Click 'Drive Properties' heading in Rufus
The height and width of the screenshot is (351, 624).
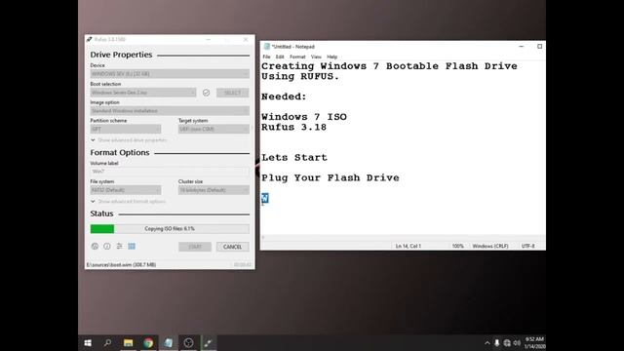[121, 55]
